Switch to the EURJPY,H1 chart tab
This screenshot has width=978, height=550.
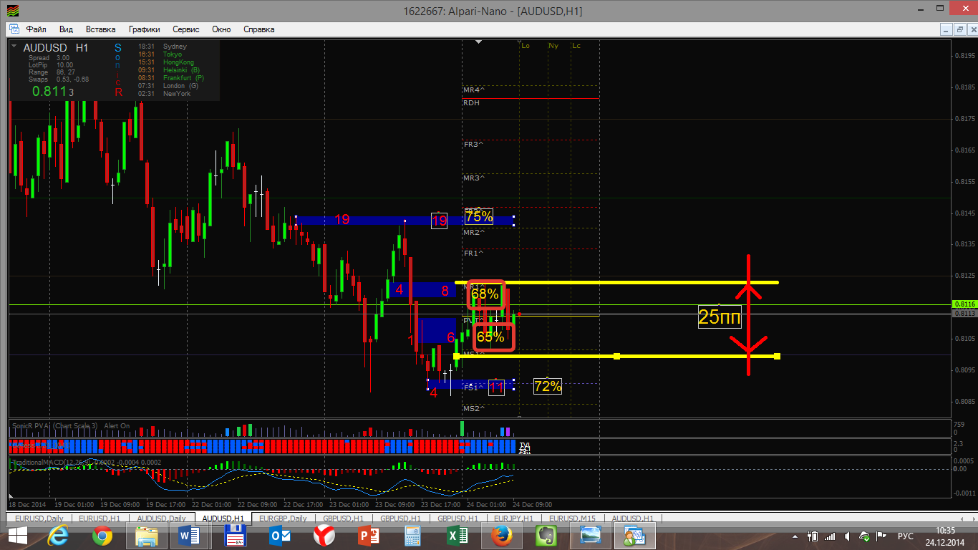[x=513, y=518]
